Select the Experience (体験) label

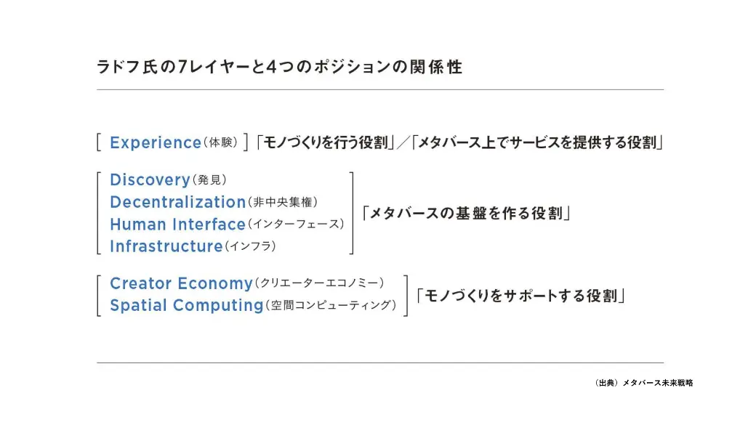click(174, 142)
